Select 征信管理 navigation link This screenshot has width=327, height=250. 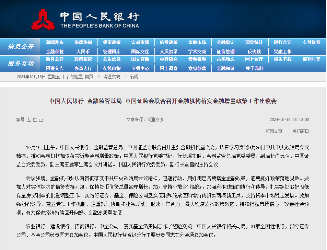226,52
